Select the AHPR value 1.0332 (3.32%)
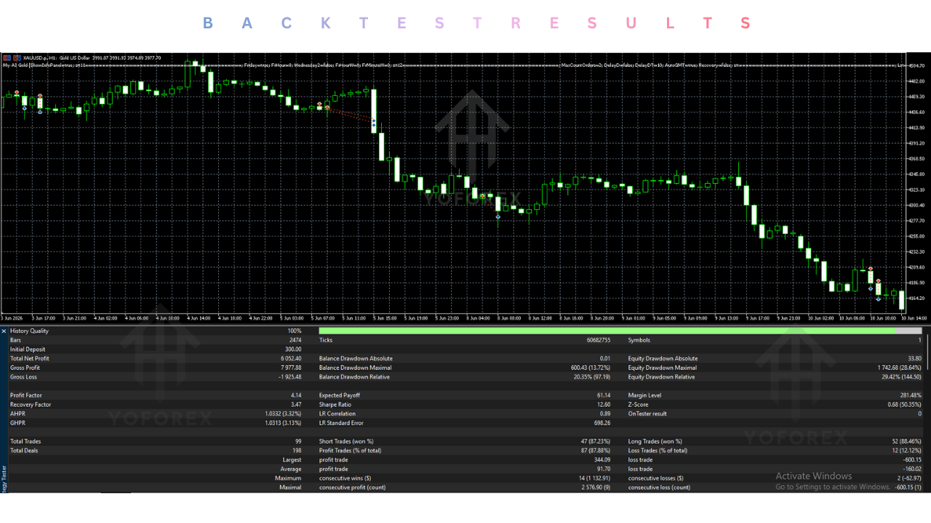Screen dimensions: 931x523 (284, 414)
